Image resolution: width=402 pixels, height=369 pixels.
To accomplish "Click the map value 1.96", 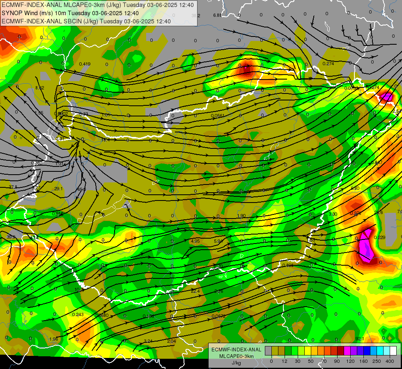I will click(53, 339).
